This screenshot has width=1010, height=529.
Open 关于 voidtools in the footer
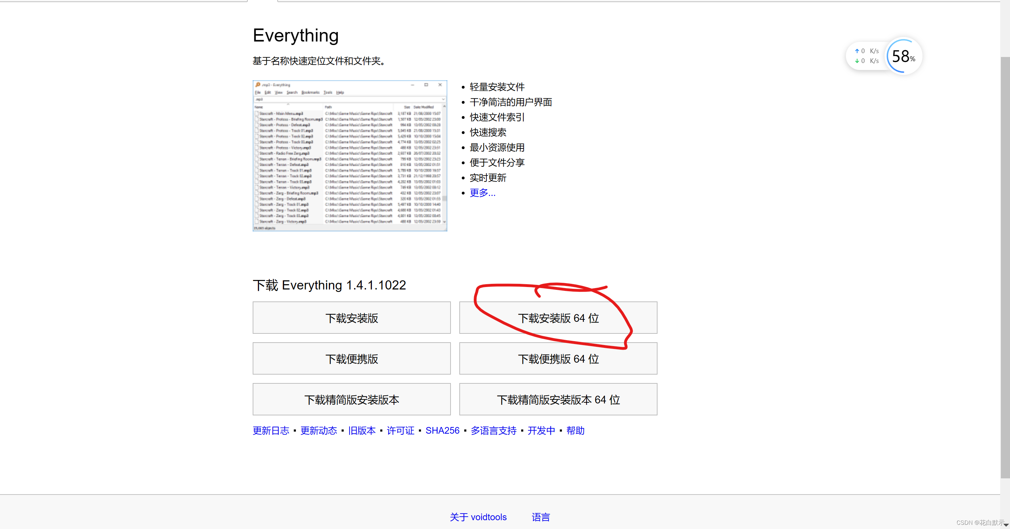point(478,517)
